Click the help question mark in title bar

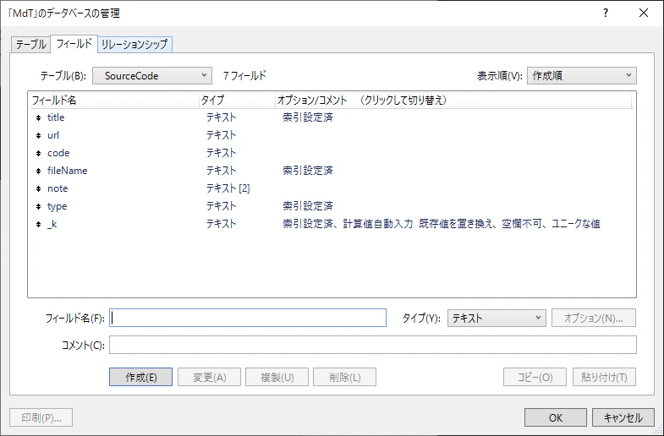click(606, 14)
